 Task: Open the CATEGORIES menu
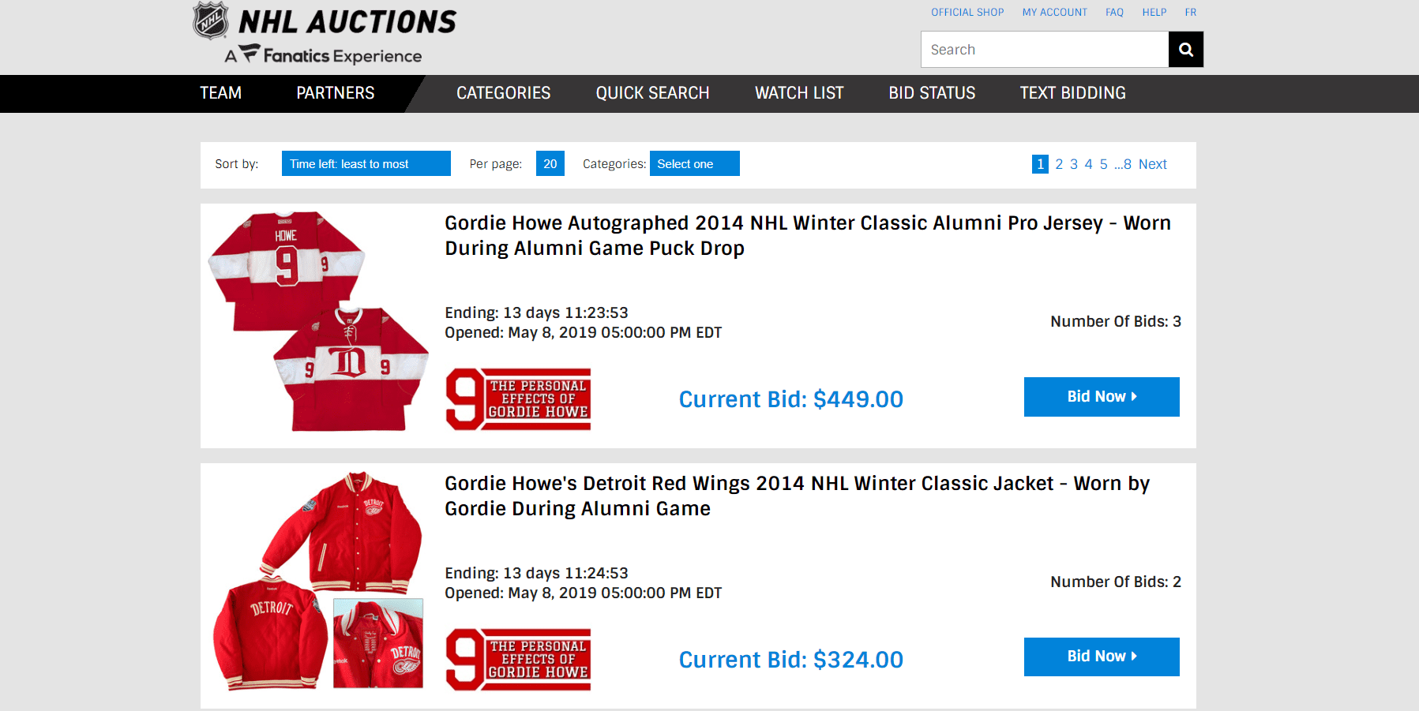pos(504,93)
